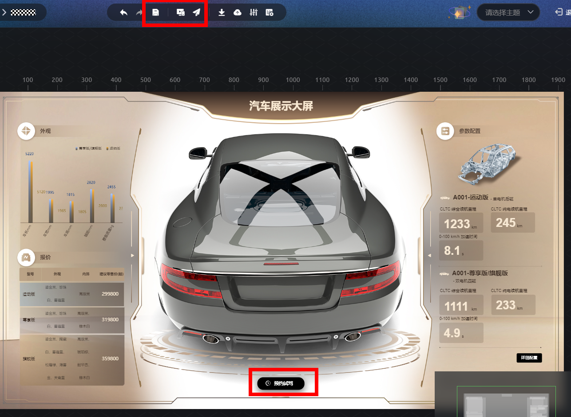571x417 pixels.
Task: Click the 2455 bar value in the chart
Action: pos(111,187)
